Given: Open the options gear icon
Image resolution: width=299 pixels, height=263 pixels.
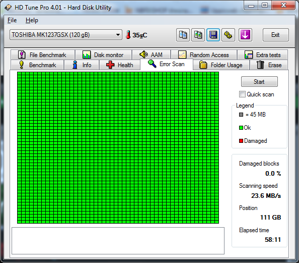Looking at the screenshot, I should click(x=228, y=35).
